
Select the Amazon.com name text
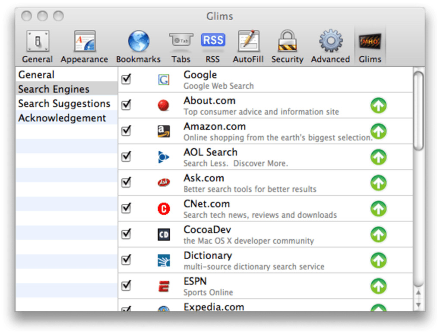tap(215, 126)
